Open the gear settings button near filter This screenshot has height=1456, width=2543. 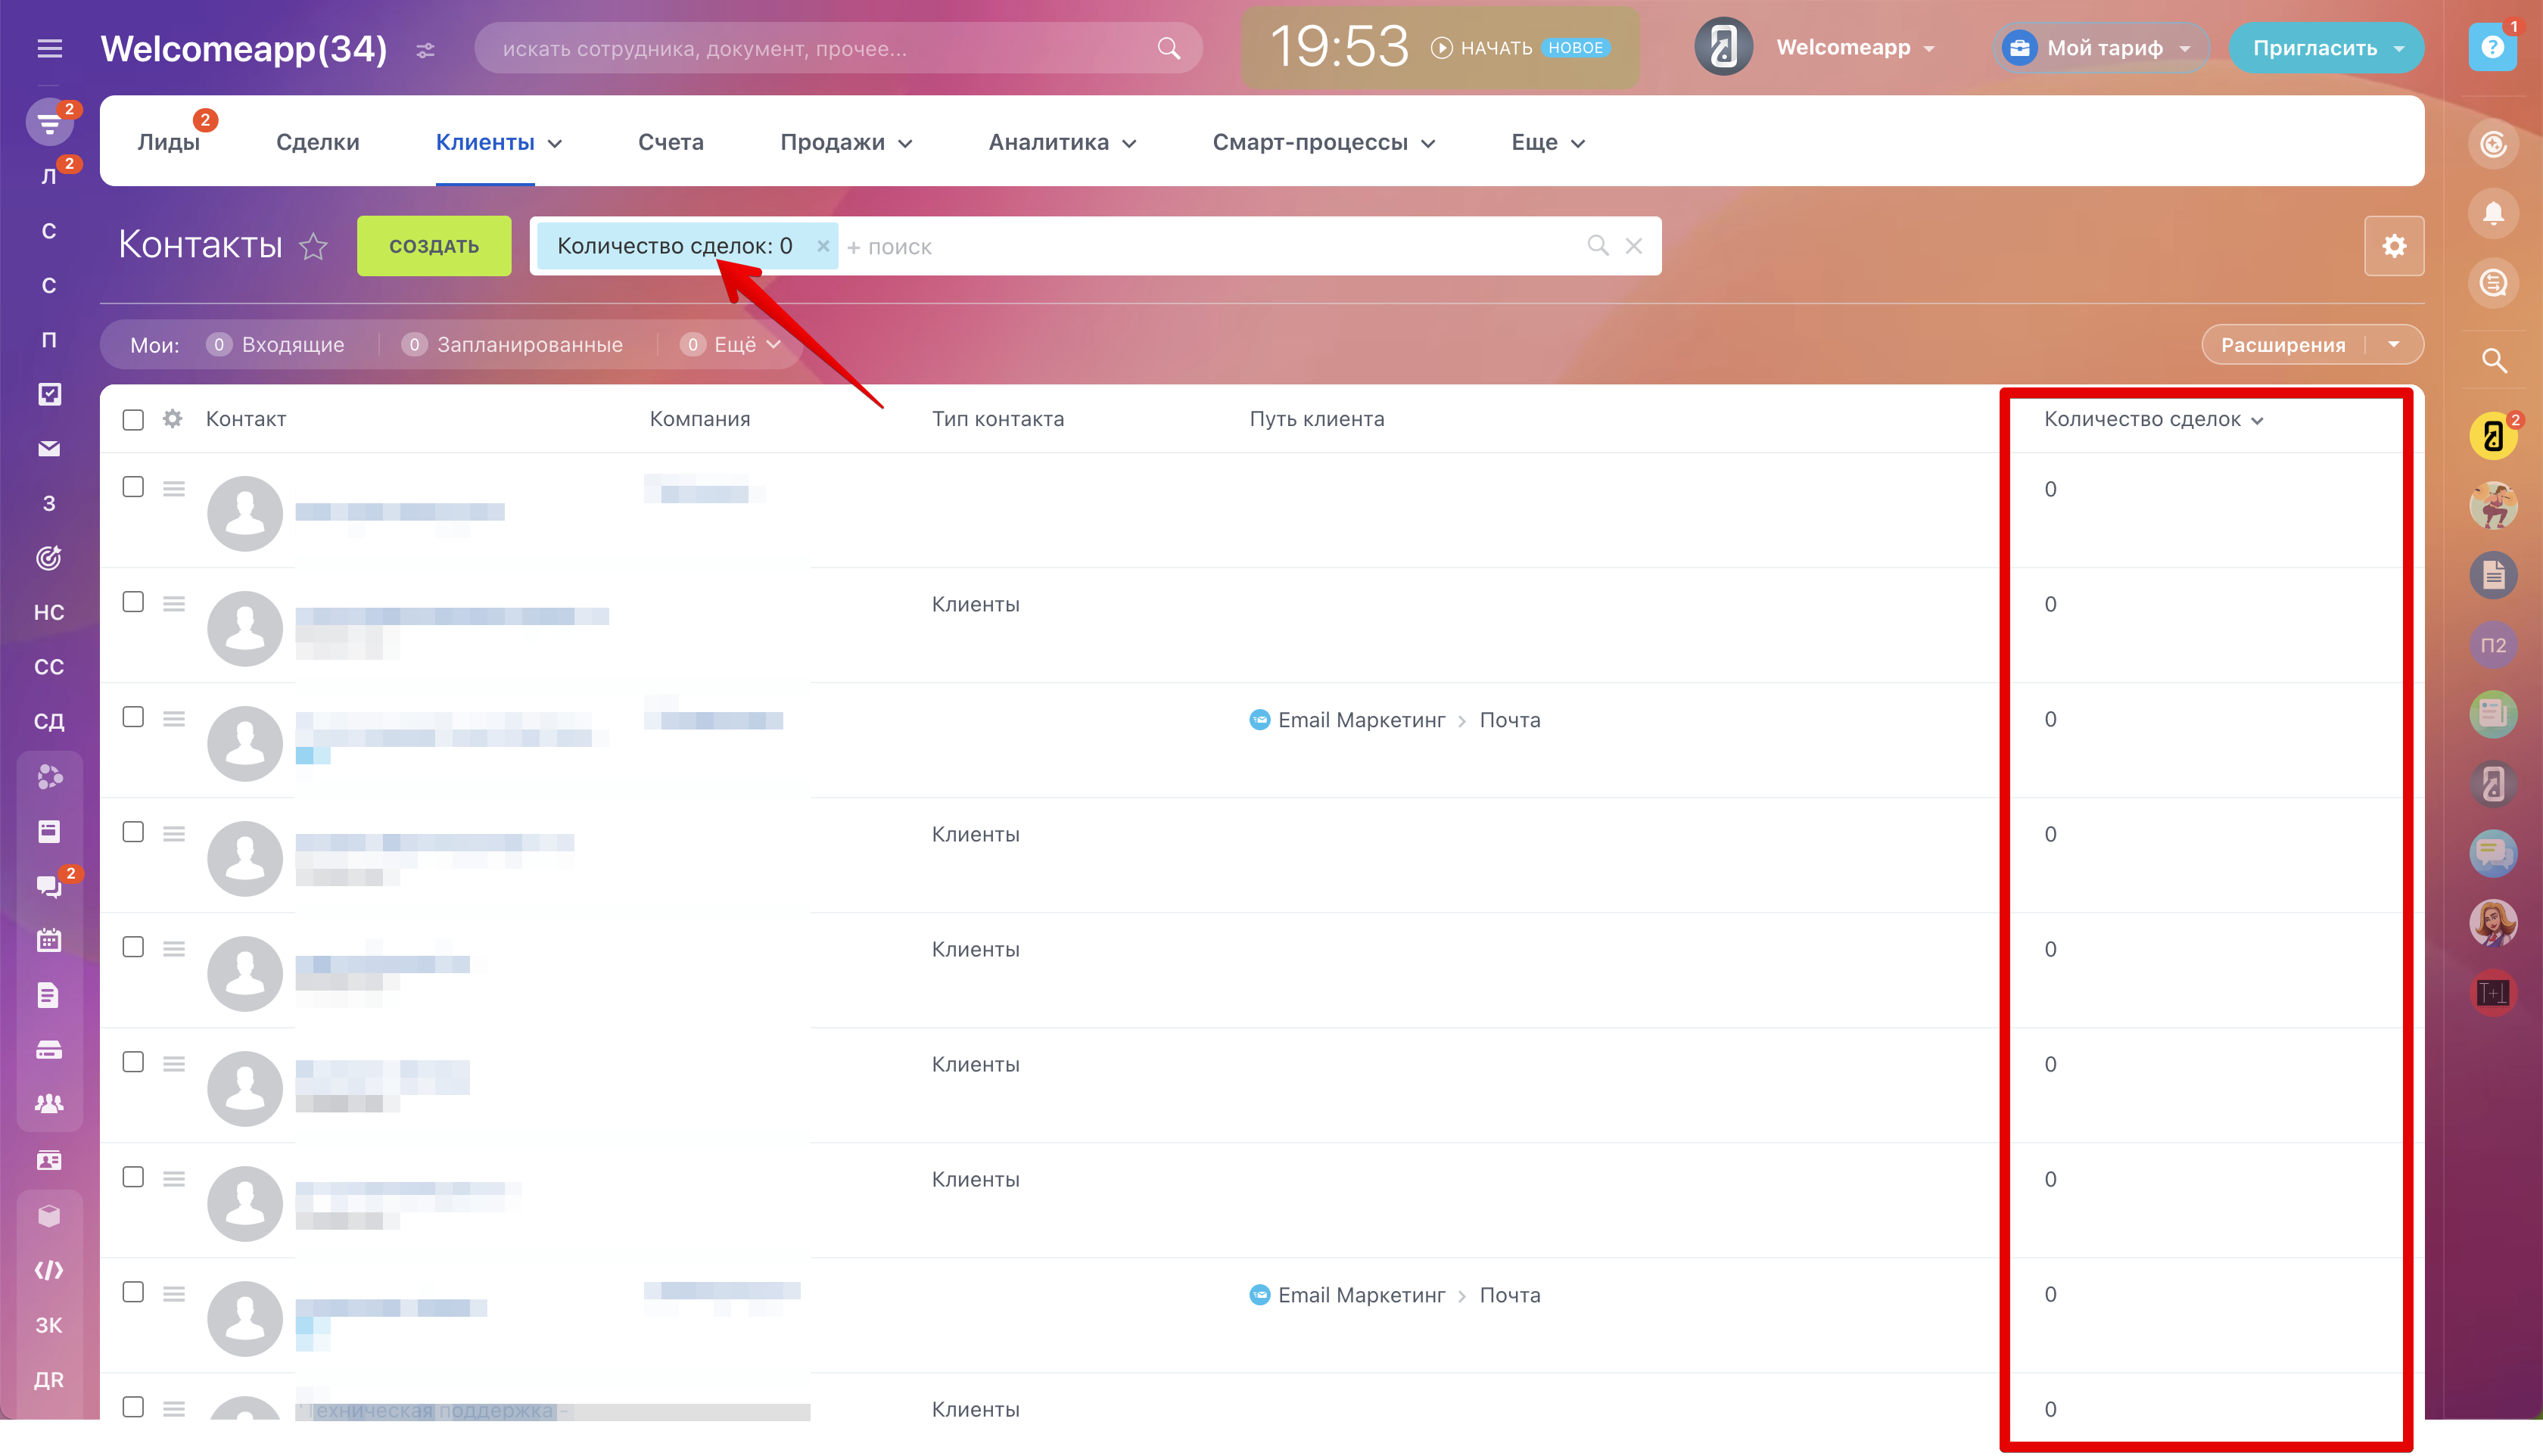pyautogui.click(x=2394, y=246)
